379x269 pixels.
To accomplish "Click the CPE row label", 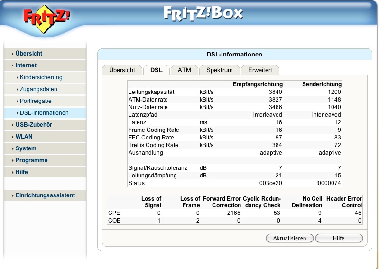I will tap(114, 213).
